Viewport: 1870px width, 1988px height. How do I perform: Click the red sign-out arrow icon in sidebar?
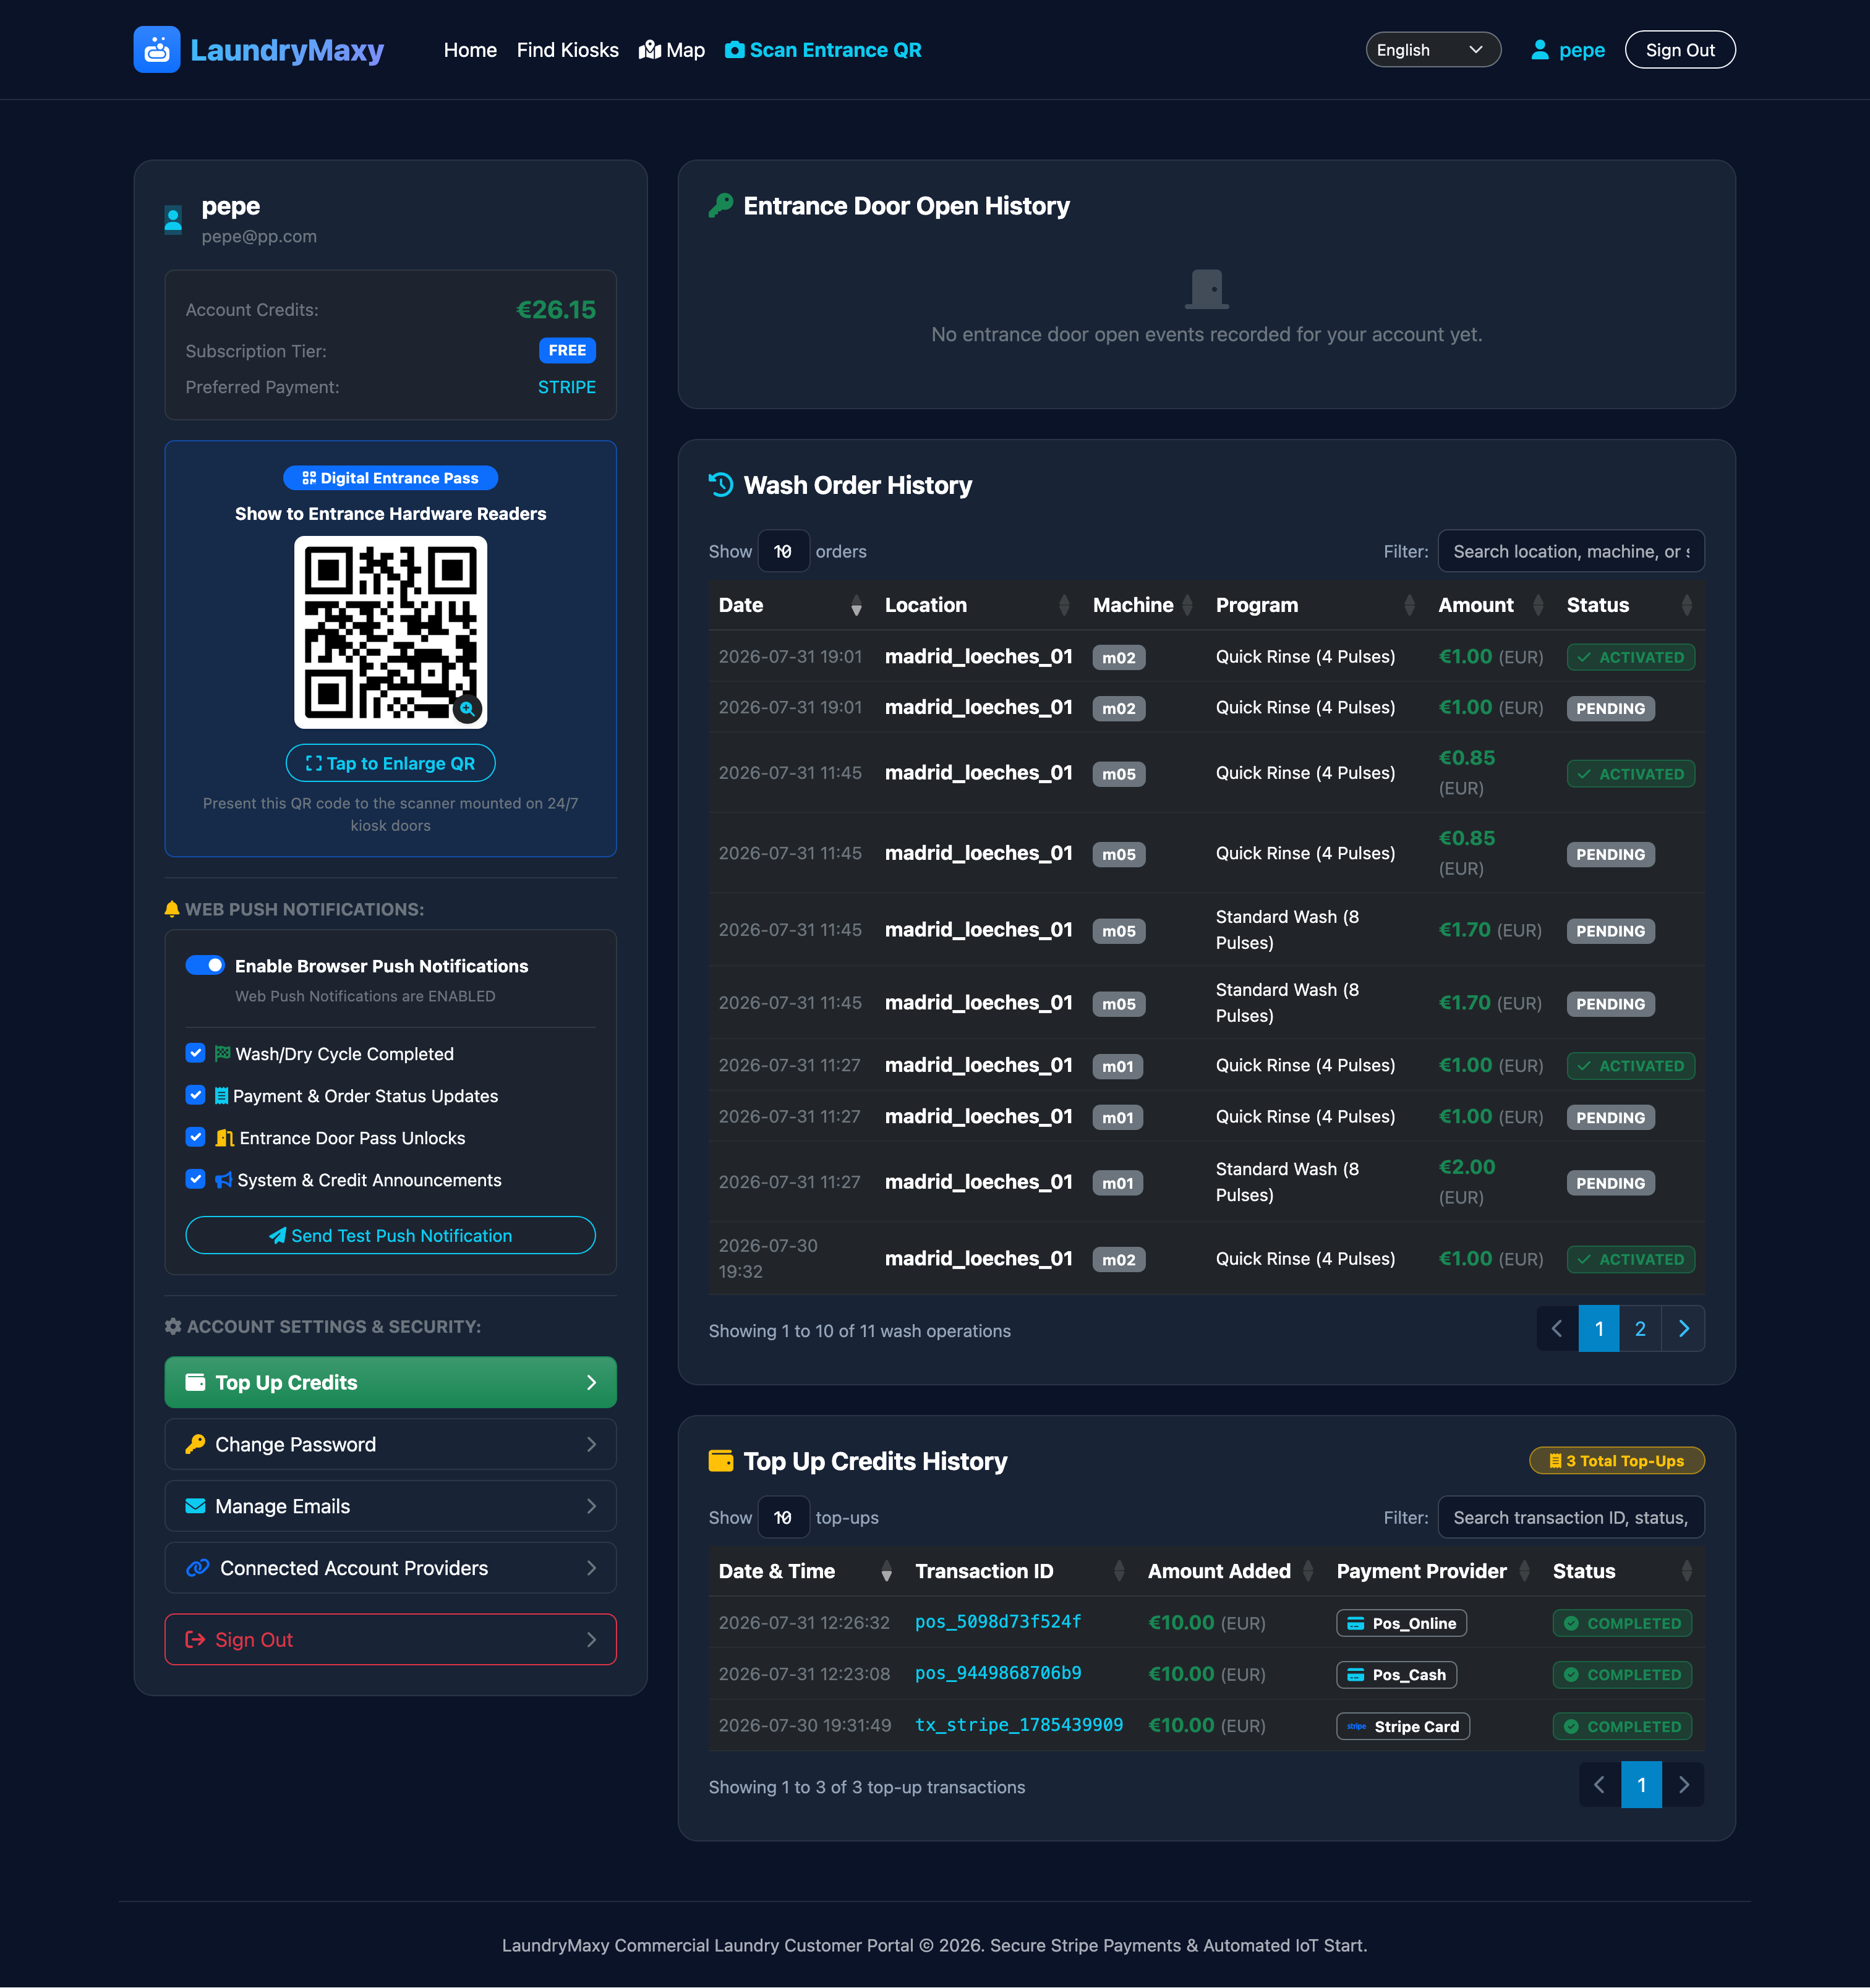(x=195, y=1640)
